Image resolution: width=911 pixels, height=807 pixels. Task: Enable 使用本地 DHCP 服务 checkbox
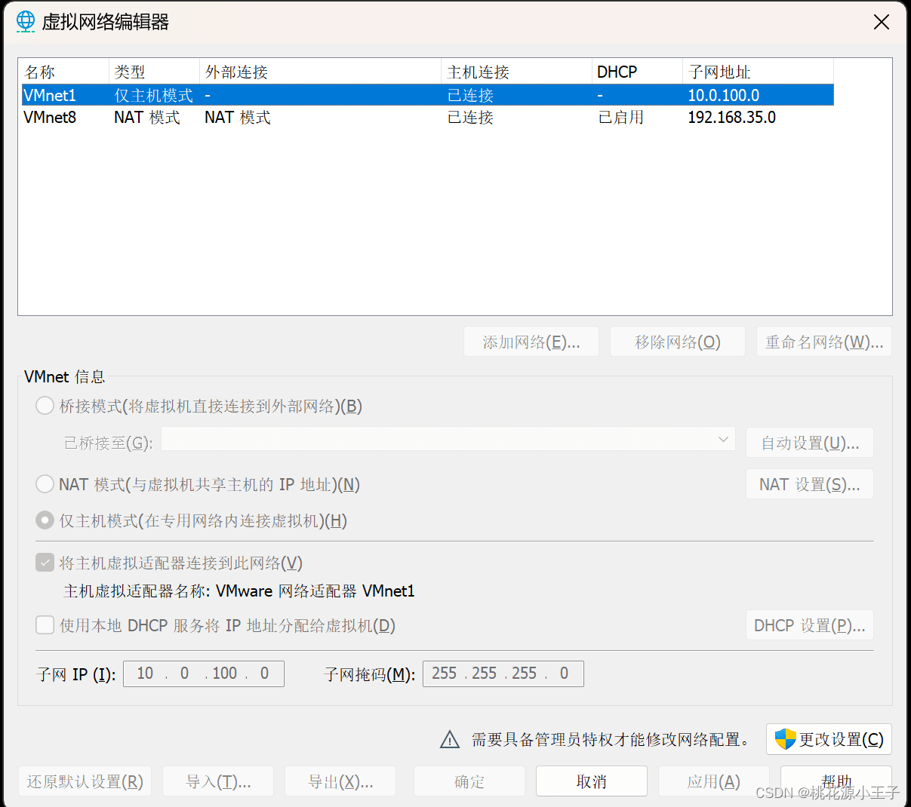coord(45,625)
